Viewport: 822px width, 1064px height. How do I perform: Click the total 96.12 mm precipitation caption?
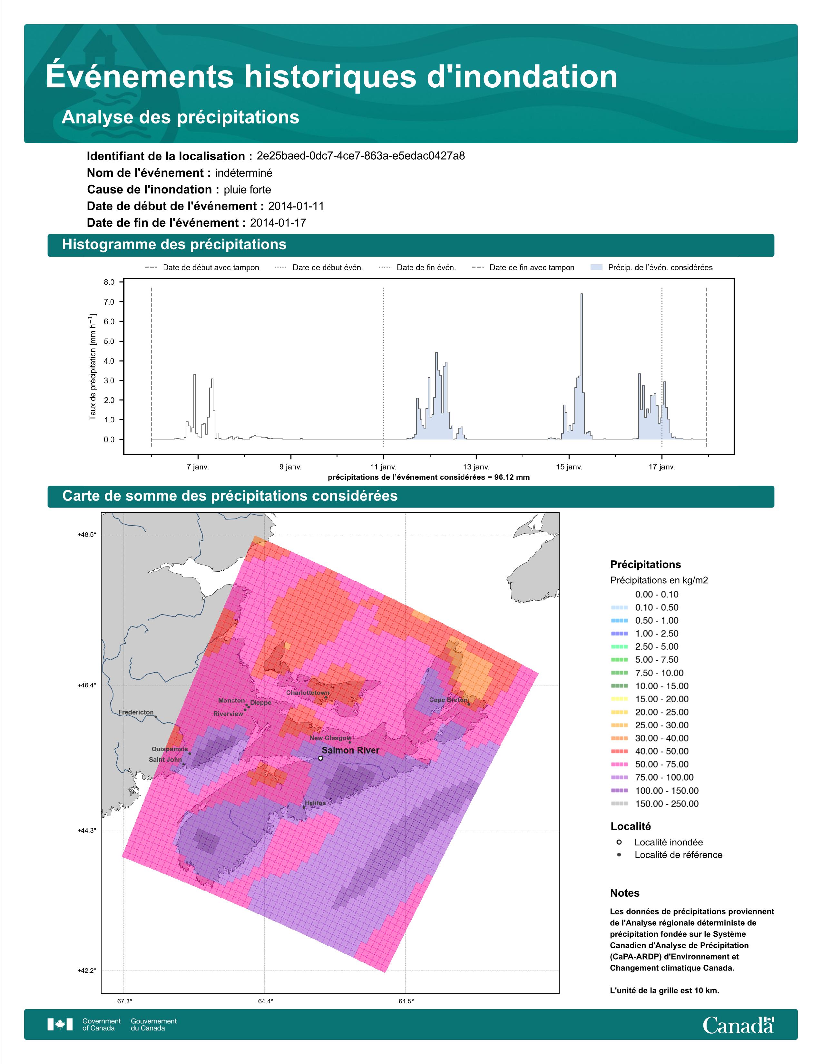[x=428, y=478]
